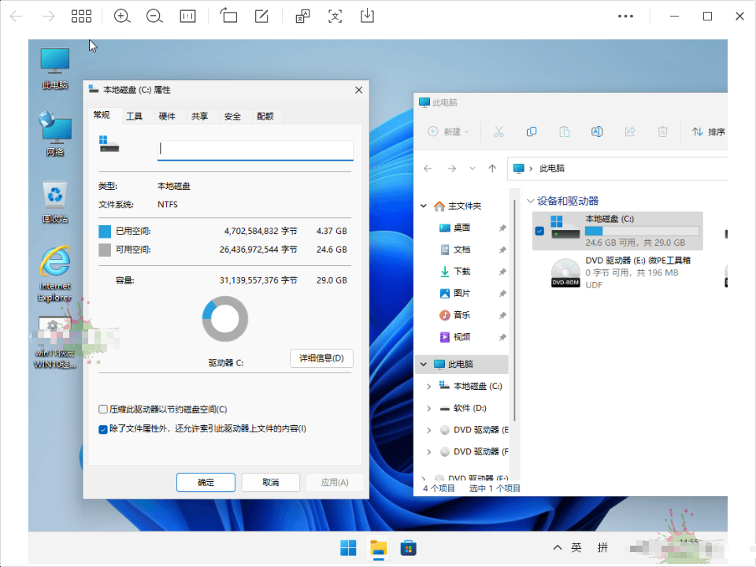Collapse the 此电脑 node in navigation pane

pyautogui.click(x=424, y=364)
